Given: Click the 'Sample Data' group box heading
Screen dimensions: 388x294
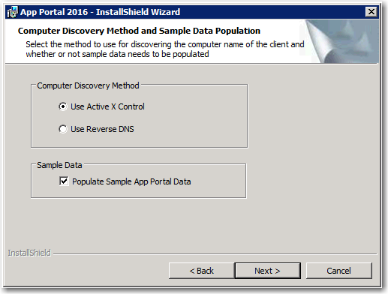Looking at the screenshot, I should pos(59,165).
